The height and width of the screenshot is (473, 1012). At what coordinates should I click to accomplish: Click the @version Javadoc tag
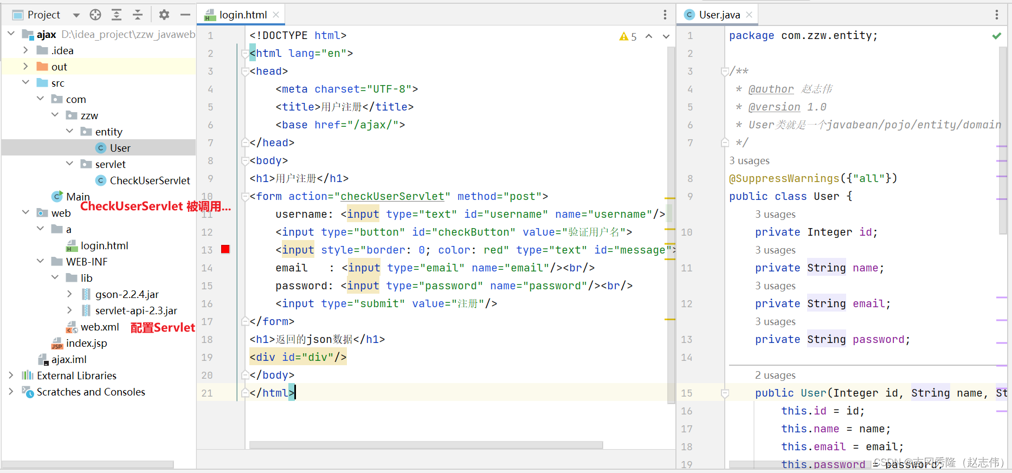(x=774, y=107)
